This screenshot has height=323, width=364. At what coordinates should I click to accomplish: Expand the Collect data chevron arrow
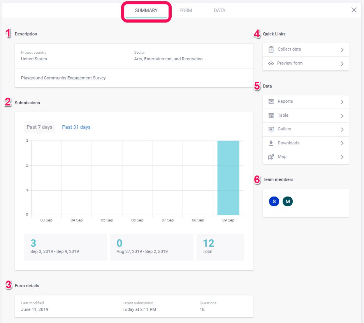tap(342, 50)
